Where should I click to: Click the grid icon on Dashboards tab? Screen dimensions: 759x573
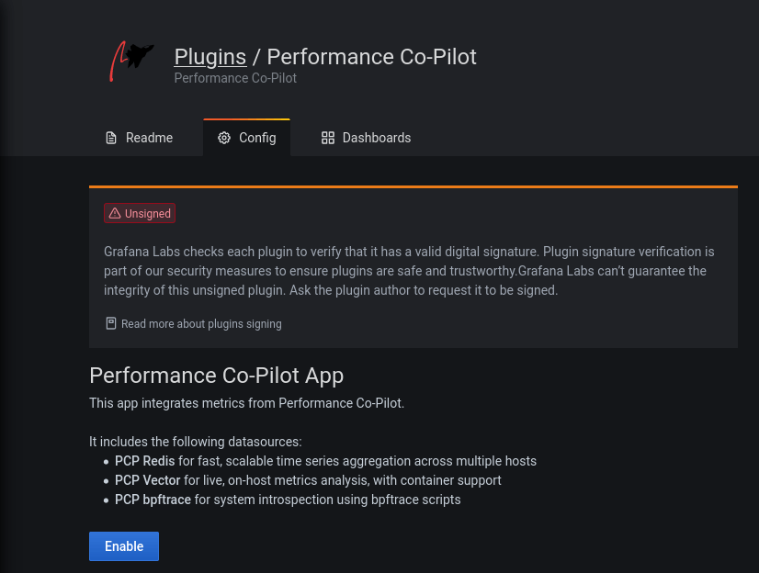(x=328, y=138)
